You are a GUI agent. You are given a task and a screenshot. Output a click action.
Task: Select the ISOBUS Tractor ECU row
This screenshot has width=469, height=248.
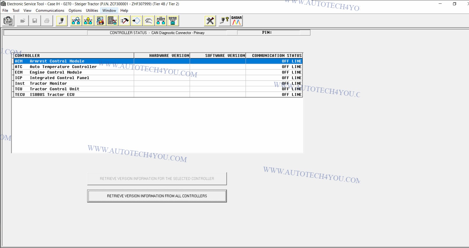[x=74, y=95]
